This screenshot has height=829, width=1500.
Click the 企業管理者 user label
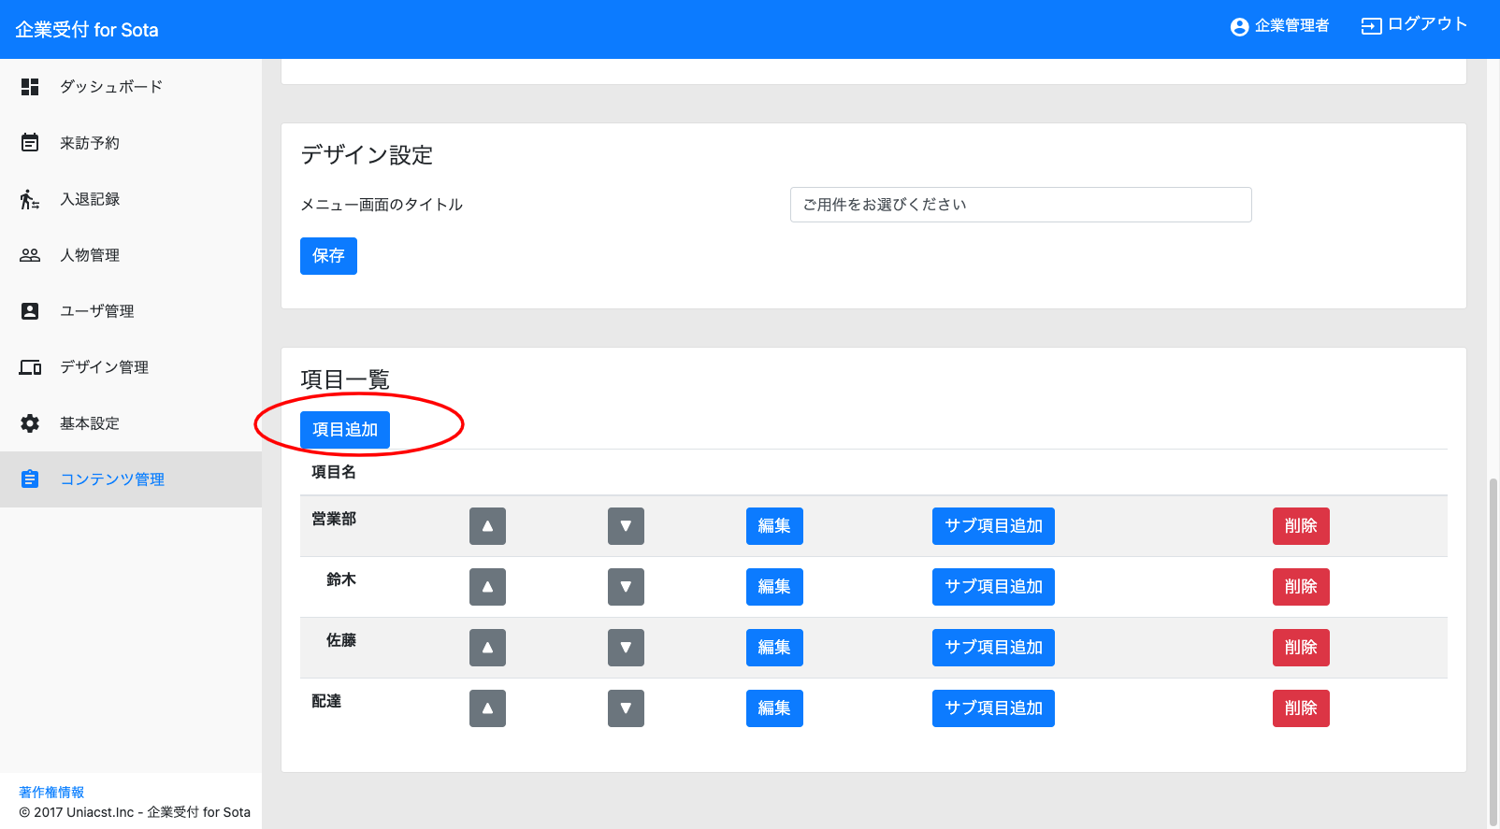1291,26
